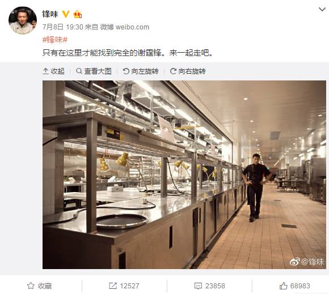Viewport: 329px width, 294px height.
Task: Open the post timestamp 7月8日 19:30
Action: point(63,27)
